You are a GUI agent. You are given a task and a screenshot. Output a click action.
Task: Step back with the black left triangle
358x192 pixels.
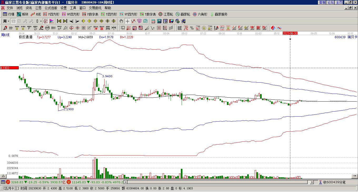tap(71, 21)
